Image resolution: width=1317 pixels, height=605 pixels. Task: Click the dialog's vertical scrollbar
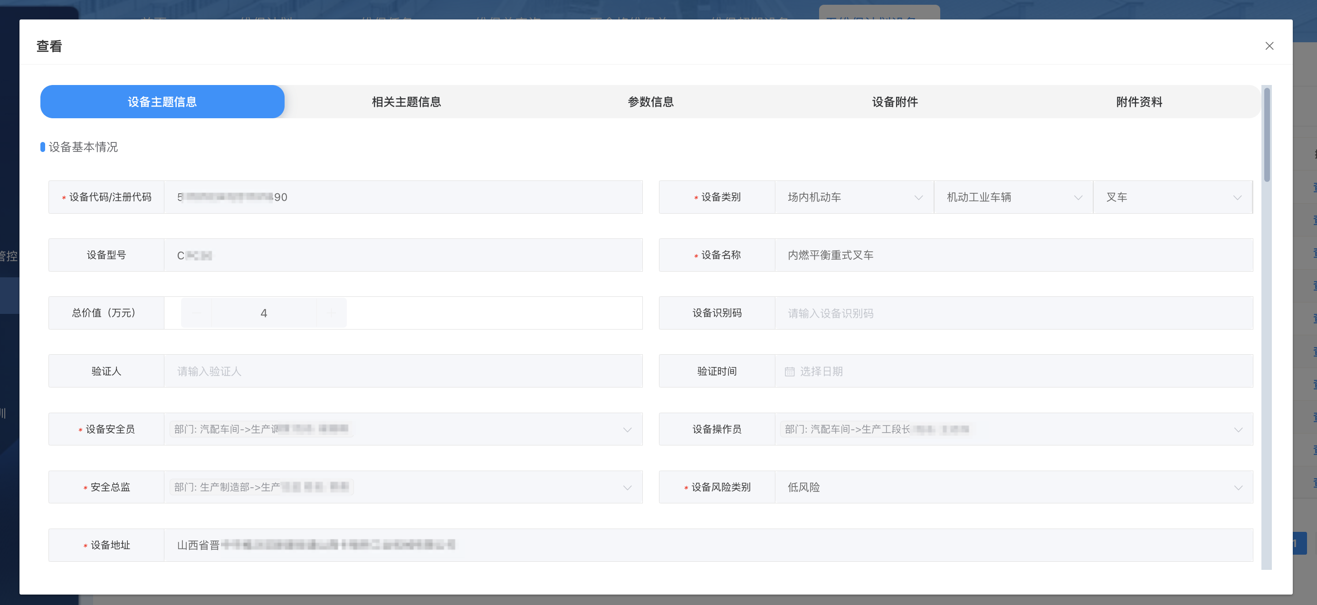(x=1266, y=135)
